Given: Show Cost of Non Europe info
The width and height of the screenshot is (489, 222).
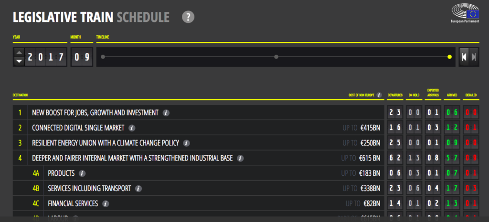Looking at the screenshot, I should [379, 95].
